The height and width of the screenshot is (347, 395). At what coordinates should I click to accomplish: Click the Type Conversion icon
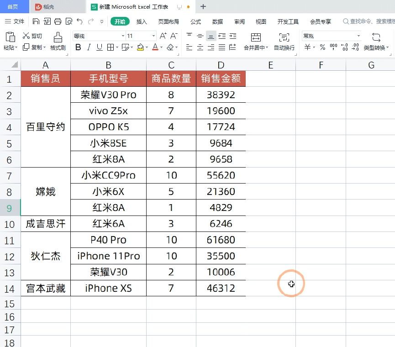[x=376, y=37]
